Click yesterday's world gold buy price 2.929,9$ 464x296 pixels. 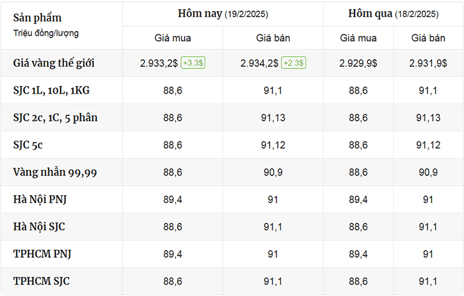pyautogui.click(x=358, y=63)
